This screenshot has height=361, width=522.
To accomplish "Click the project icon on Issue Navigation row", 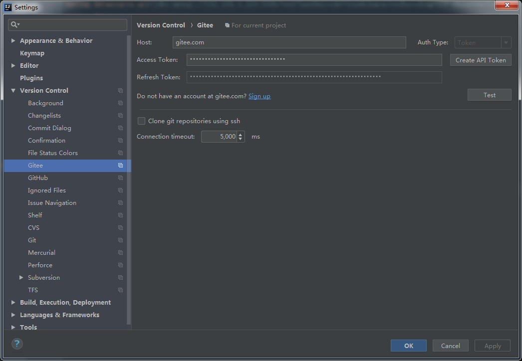I will click(x=120, y=203).
